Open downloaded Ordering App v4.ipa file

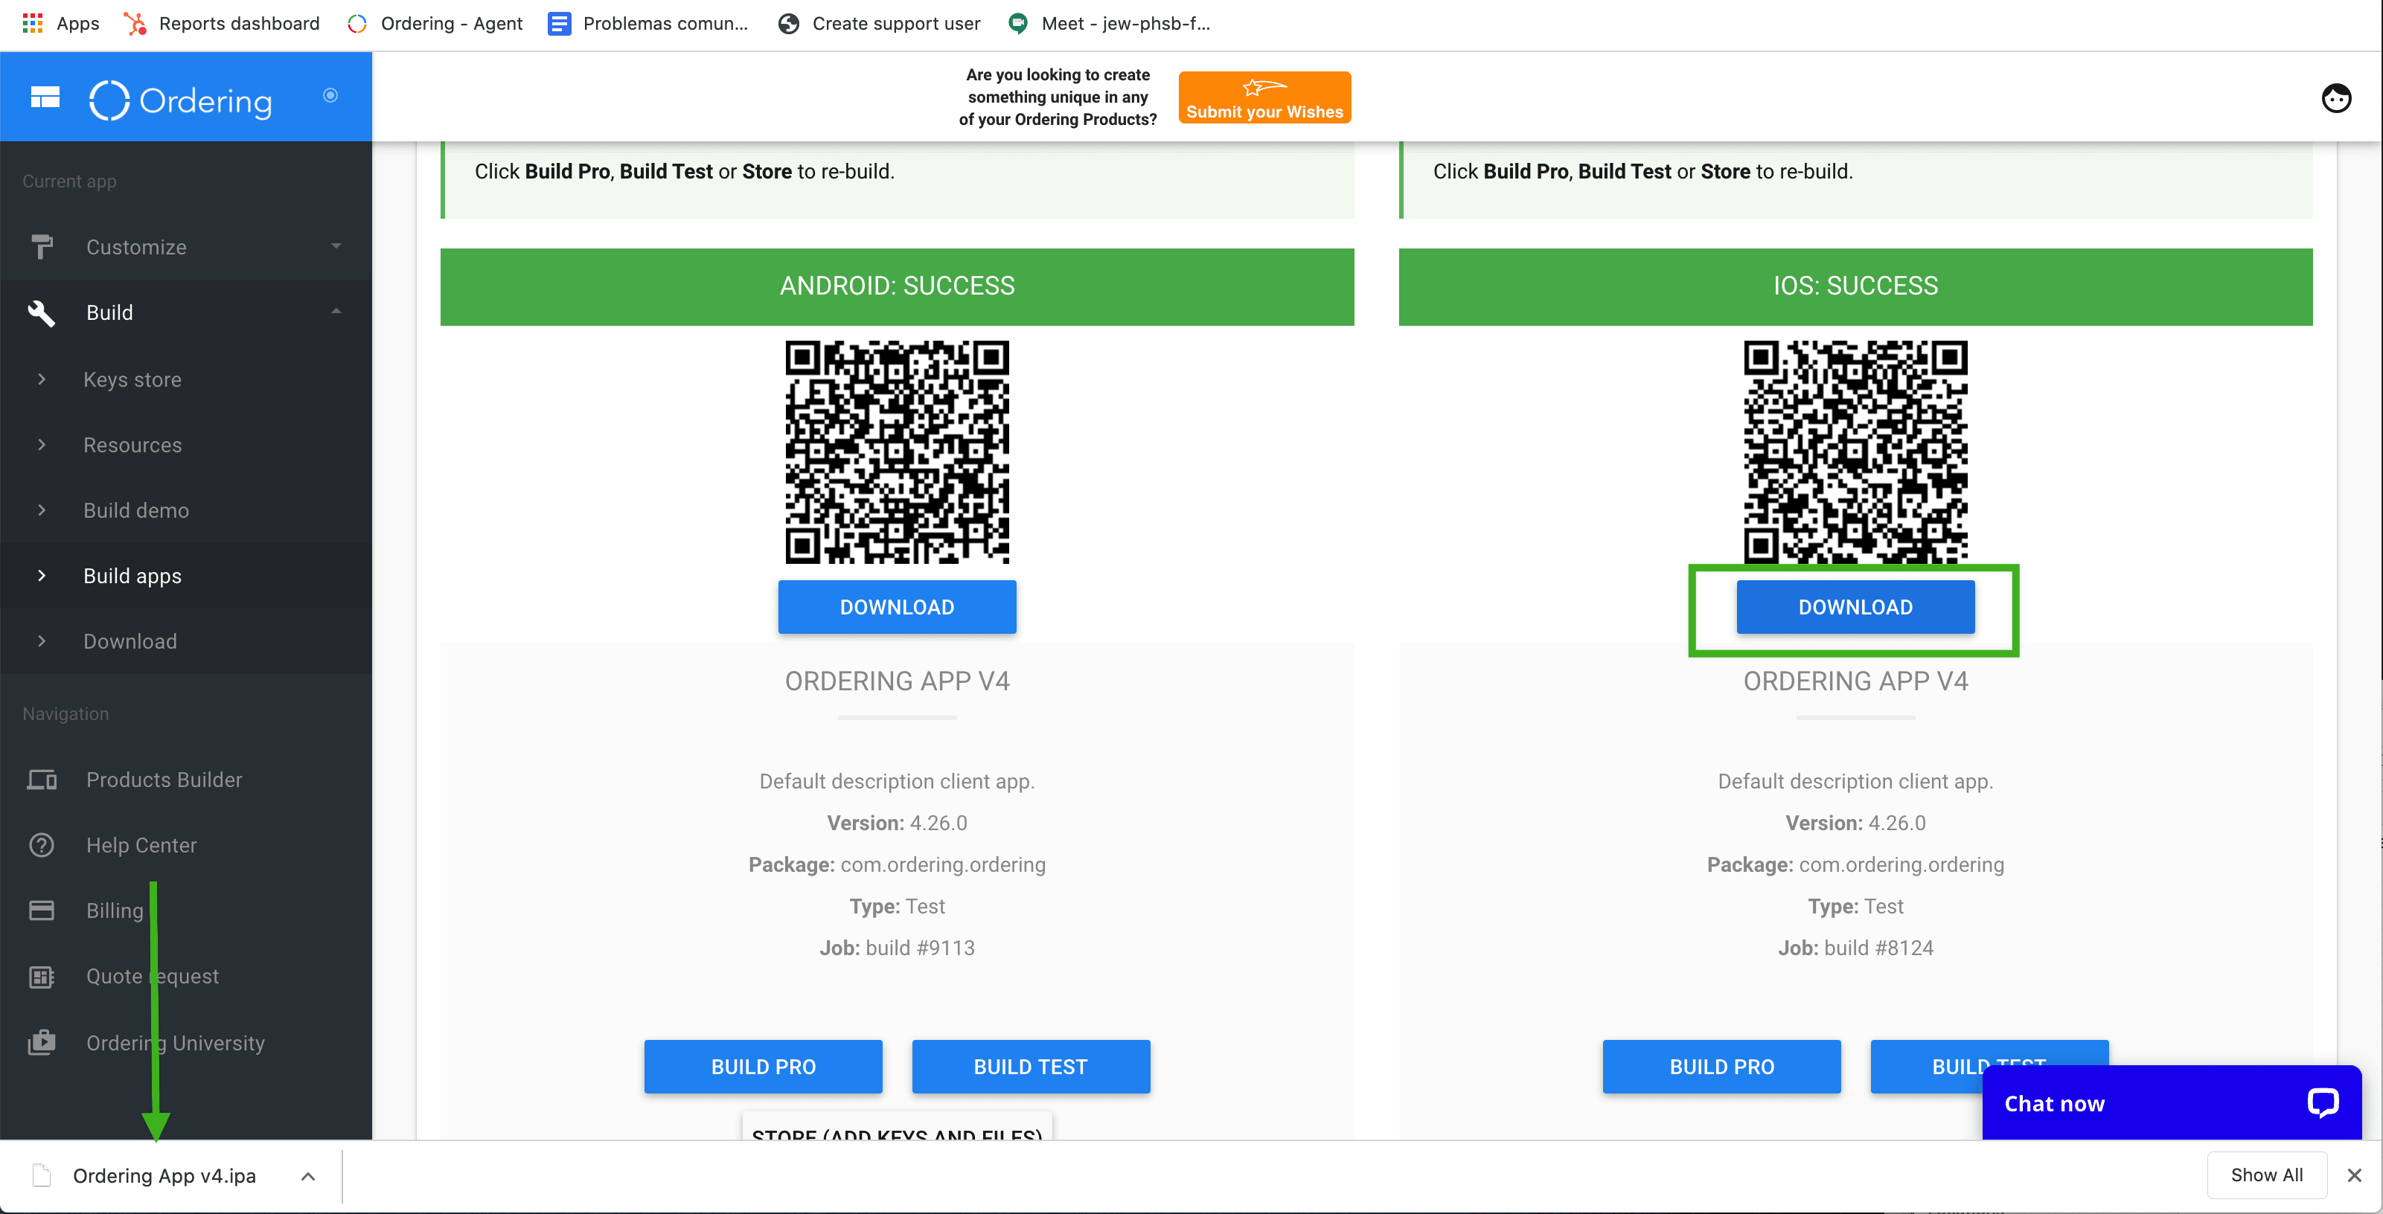[164, 1176]
